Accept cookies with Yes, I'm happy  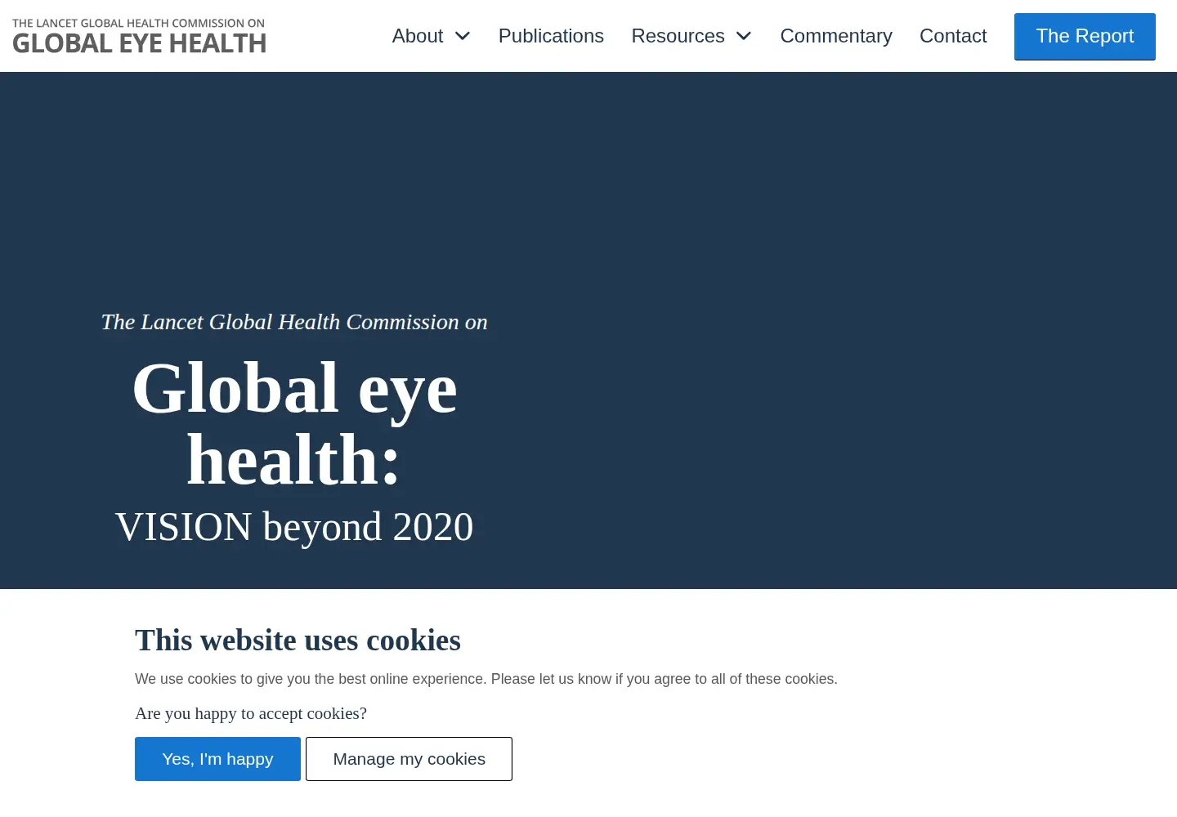point(217,759)
